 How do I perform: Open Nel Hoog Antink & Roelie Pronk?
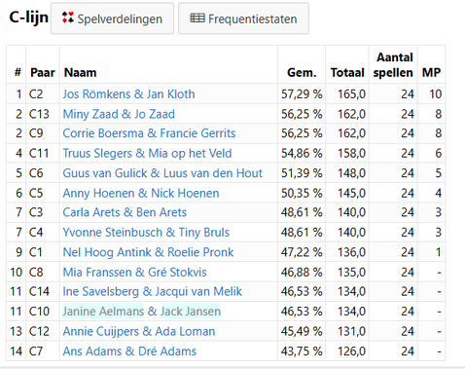[148, 252]
